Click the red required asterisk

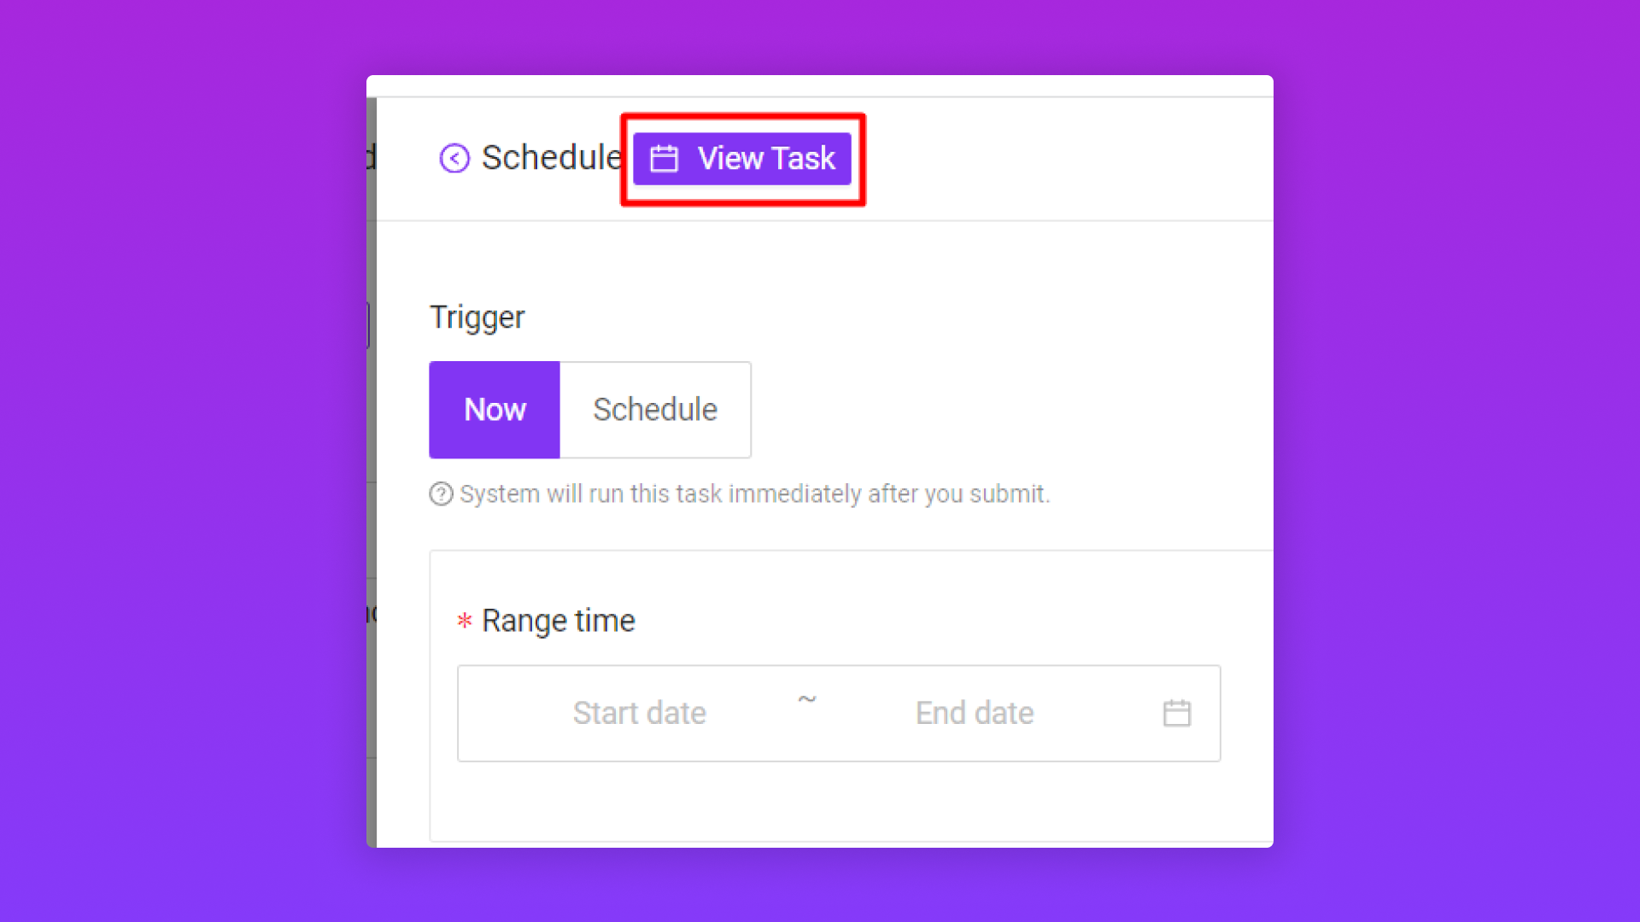click(465, 621)
